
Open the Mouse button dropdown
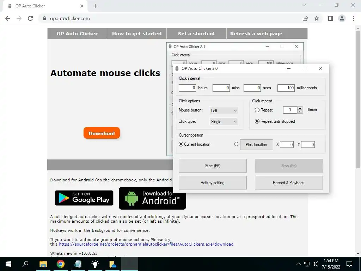click(x=224, y=110)
